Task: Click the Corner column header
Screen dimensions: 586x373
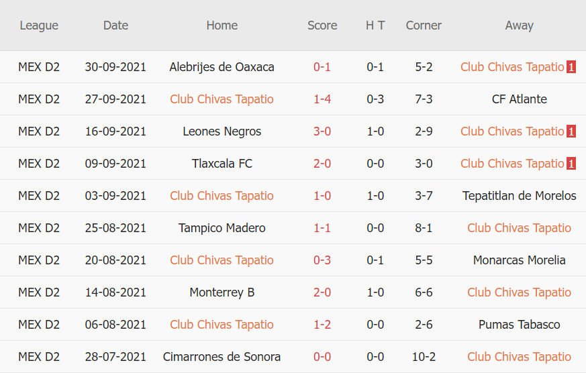Action: [x=424, y=25]
